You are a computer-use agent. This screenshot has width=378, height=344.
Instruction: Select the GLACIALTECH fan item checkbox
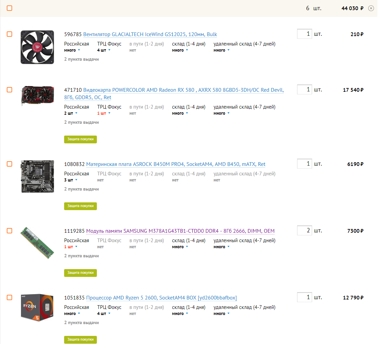9,34
